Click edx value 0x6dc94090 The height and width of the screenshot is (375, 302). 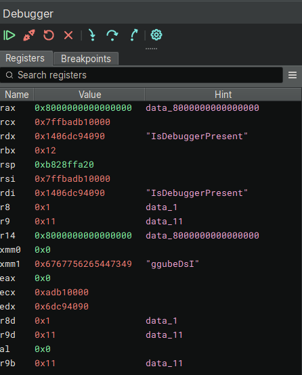pos(62,307)
